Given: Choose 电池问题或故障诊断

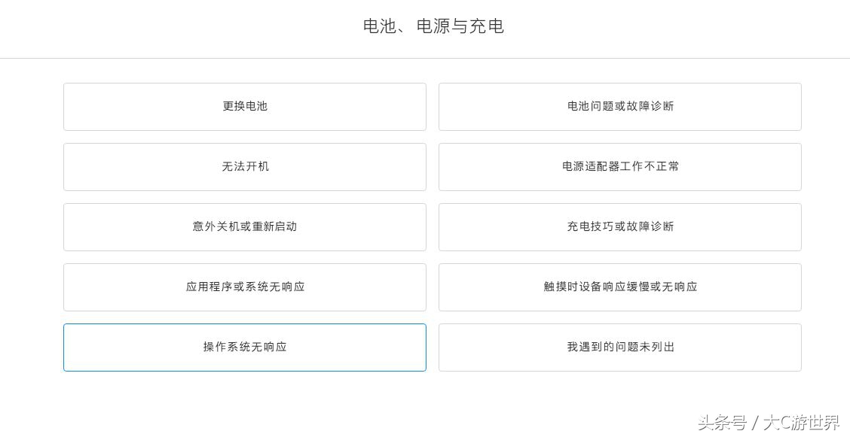Looking at the screenshot, I should 620,106.
